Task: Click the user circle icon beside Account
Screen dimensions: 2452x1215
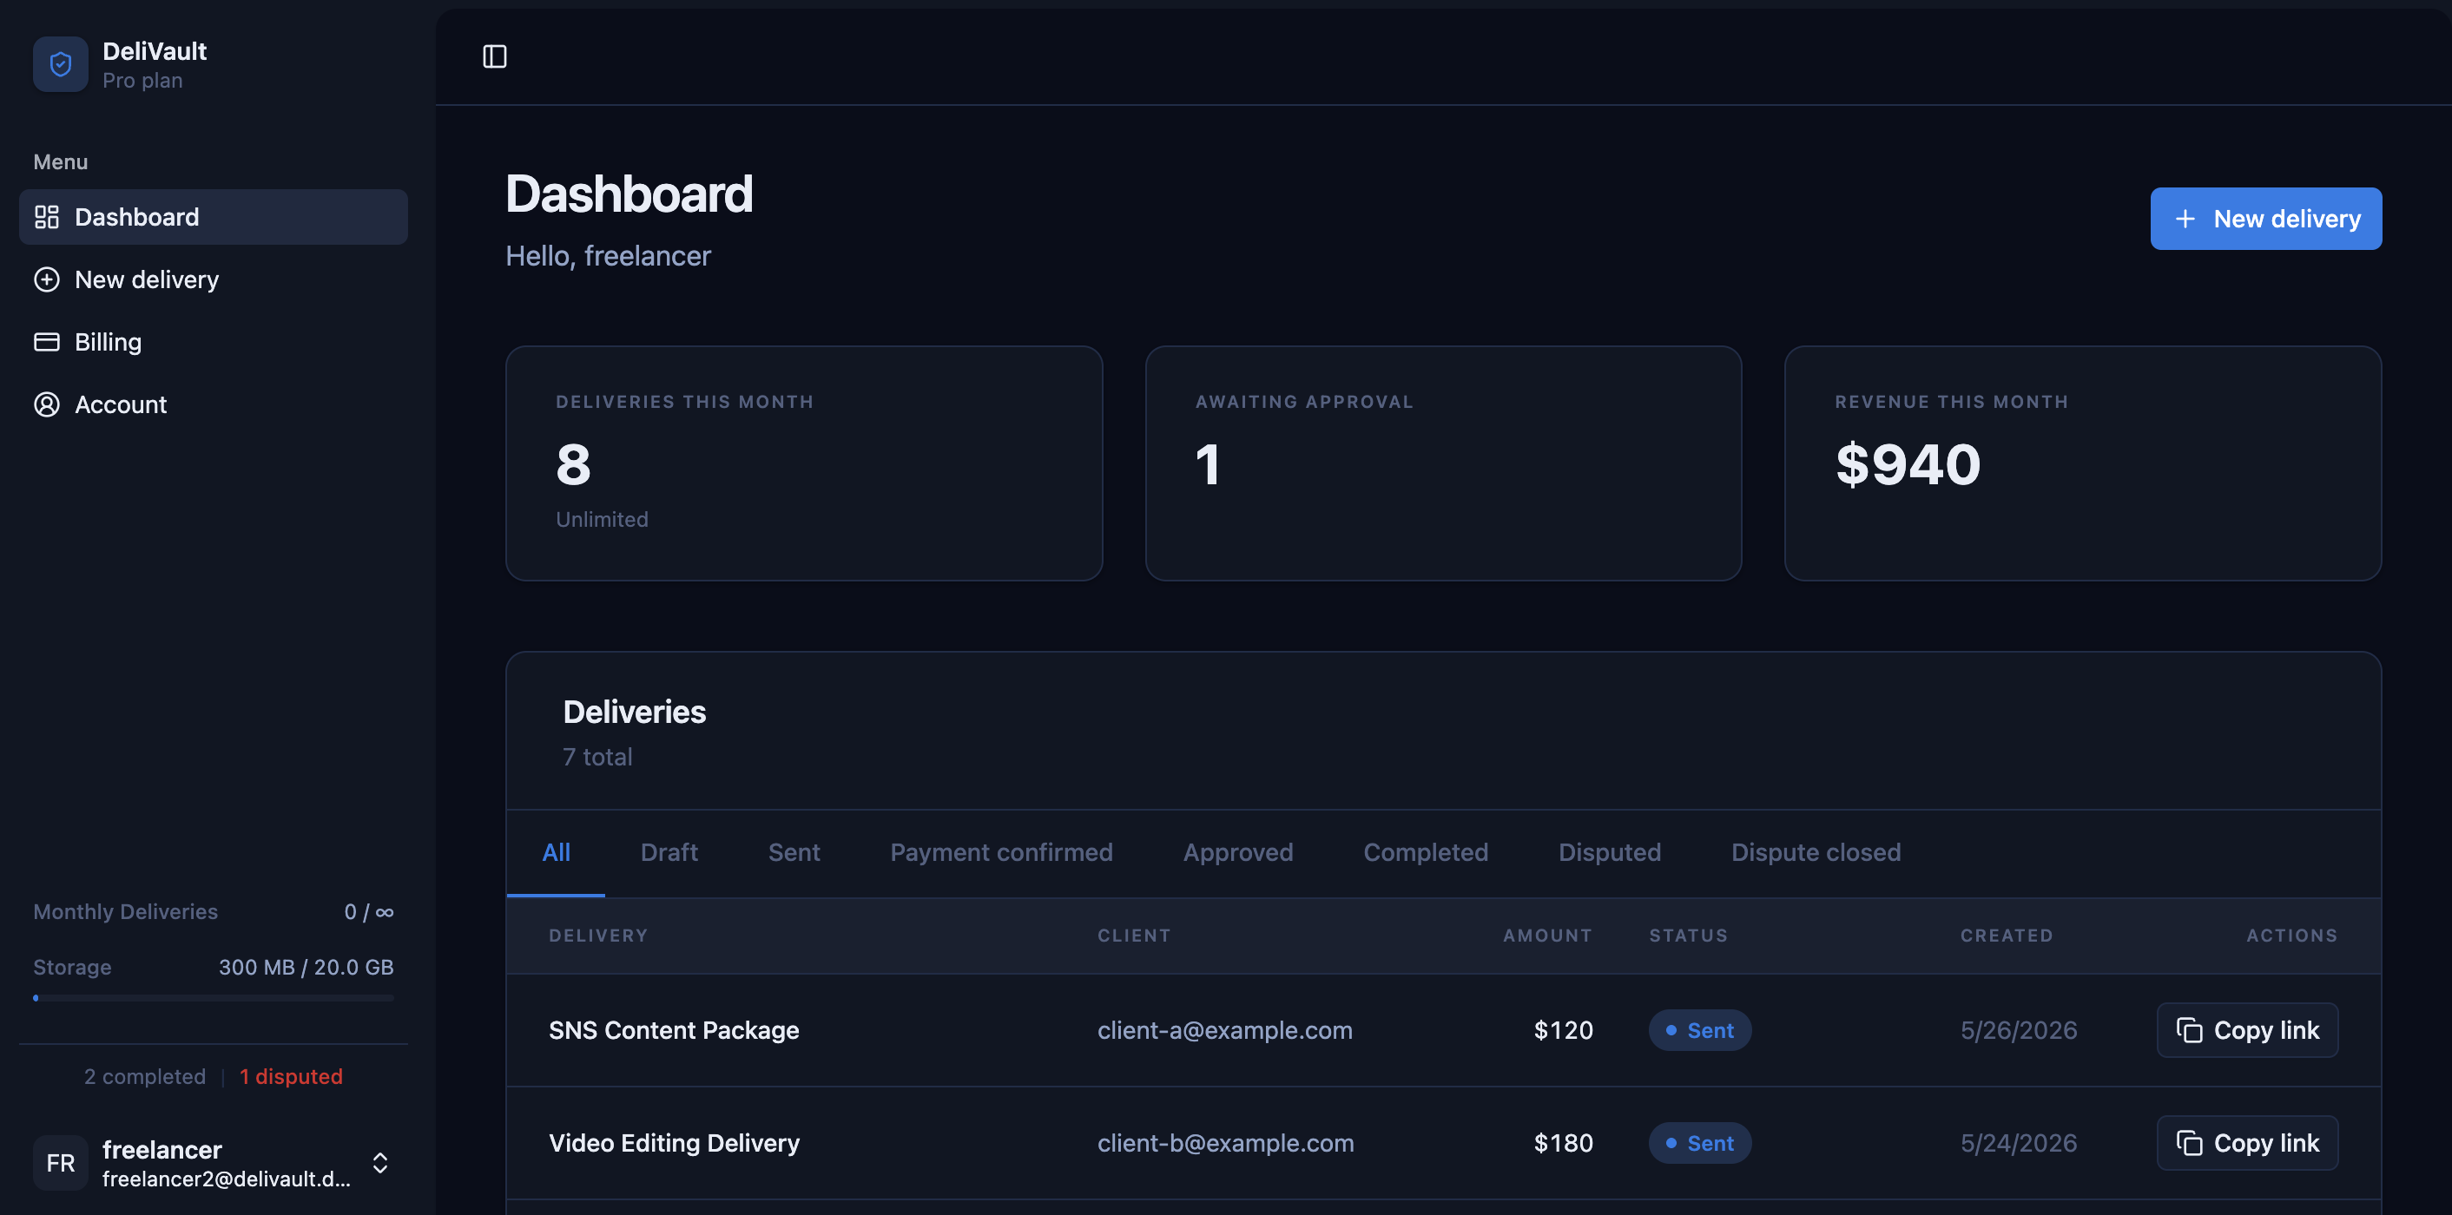Action: [x=47, y=404]
